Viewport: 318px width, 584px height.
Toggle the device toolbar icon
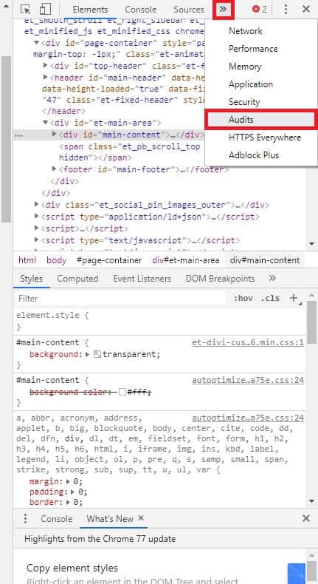45,10
